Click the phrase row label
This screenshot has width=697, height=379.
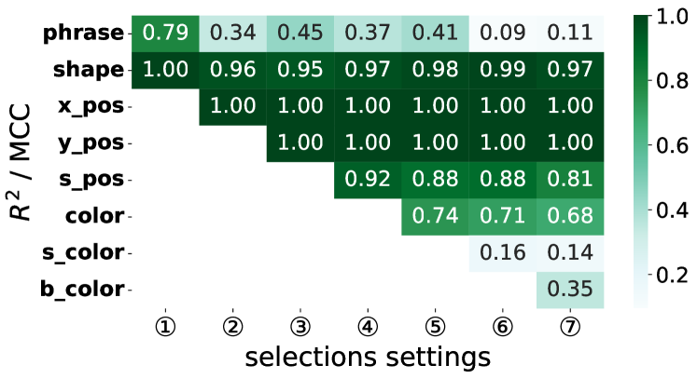point(83,34)
